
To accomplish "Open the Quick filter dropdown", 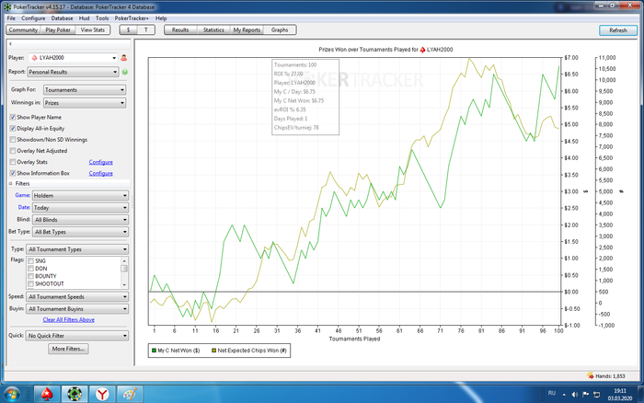I will click(x=76, y=336).
